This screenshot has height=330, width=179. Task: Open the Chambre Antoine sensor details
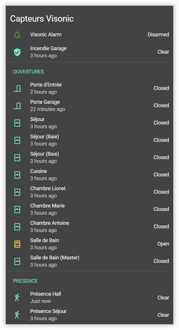click(49, 223)
